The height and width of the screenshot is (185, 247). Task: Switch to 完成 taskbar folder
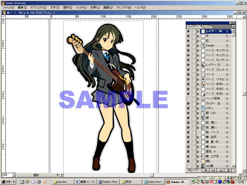click(131, 182)
